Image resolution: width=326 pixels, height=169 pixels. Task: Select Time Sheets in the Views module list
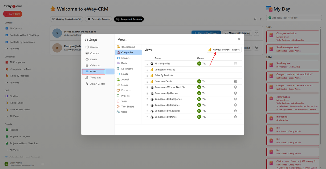tap(128, 106)
